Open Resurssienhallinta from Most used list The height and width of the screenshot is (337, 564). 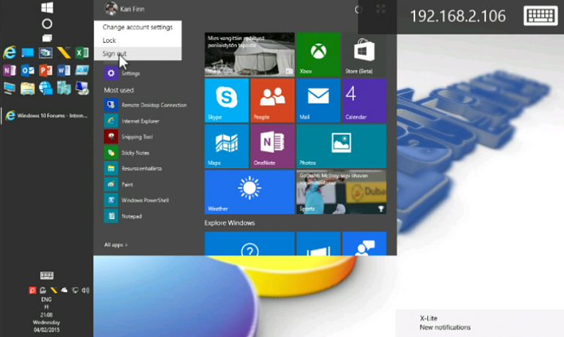click(x=133, y=168)
